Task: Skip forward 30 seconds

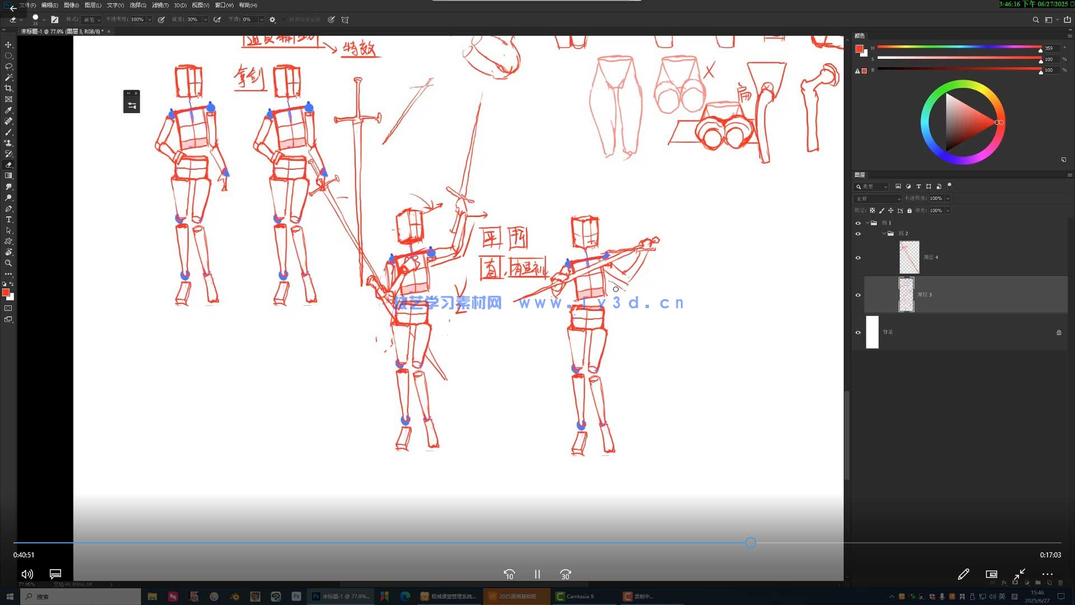Action: tap(565, 574)
